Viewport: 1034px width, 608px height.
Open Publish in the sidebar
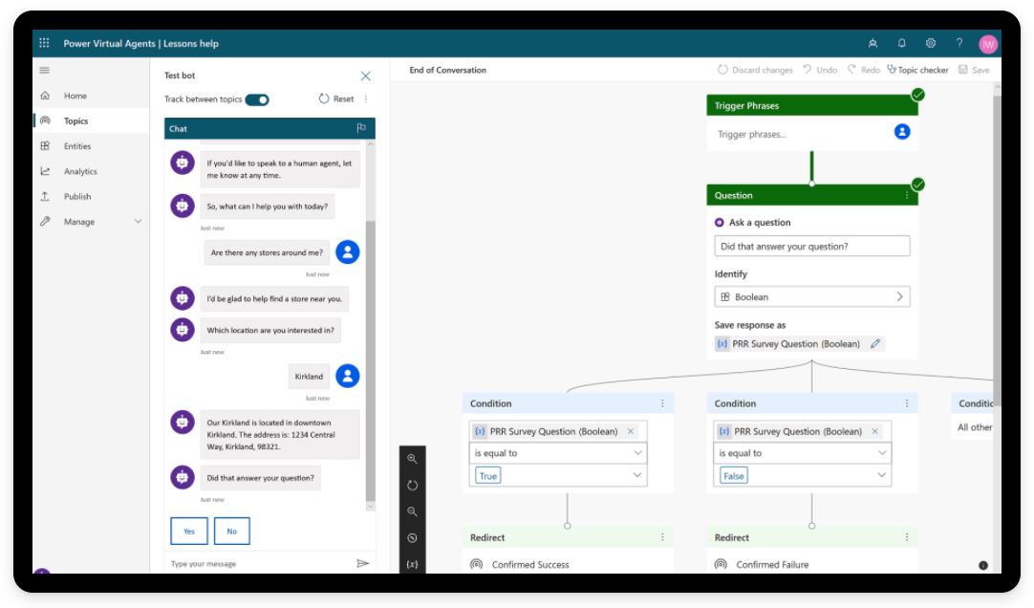click(91, 196)
